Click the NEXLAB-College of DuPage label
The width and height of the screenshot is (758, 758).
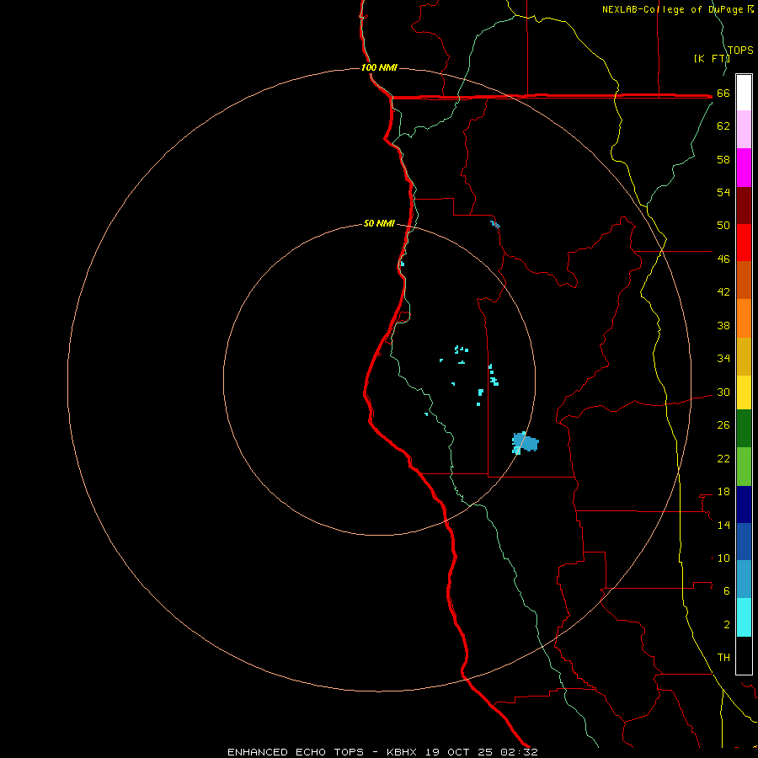(x=671, y=9)
